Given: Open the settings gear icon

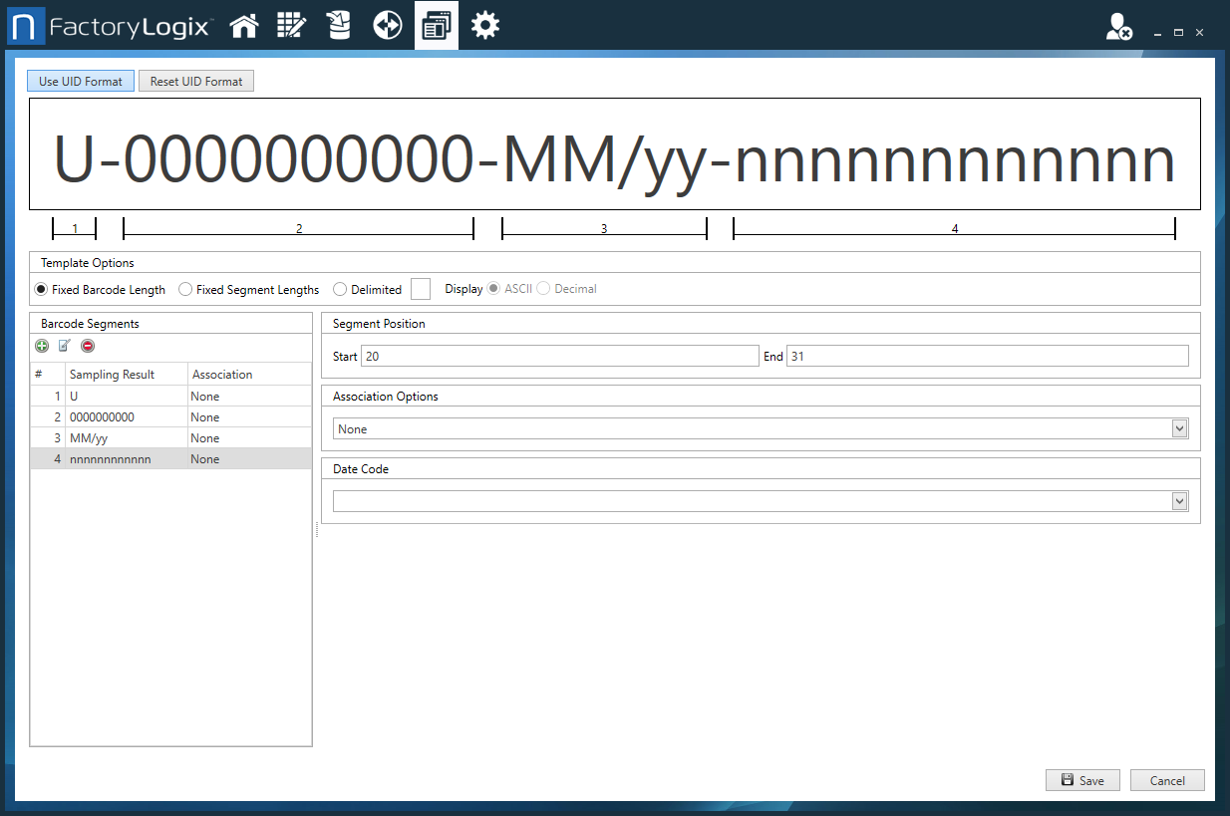Looking at the screenshot, I should tap(485, 25).
